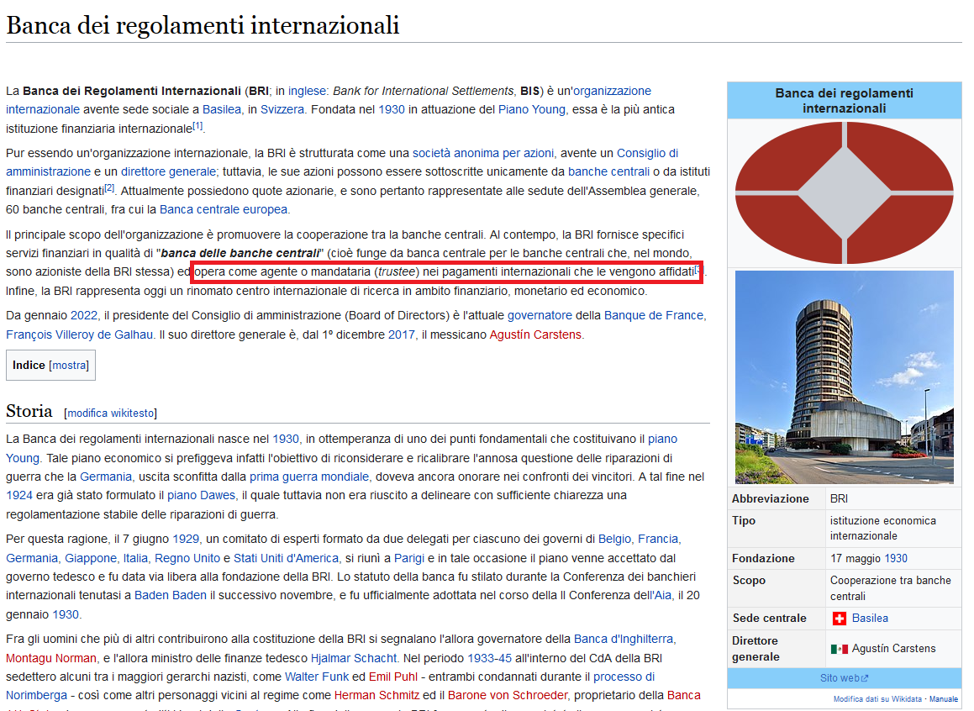The height and width of the screenshot is (711, 974).
Task: Open the 'Banca centrale europea' article
Action: (224, 209)
